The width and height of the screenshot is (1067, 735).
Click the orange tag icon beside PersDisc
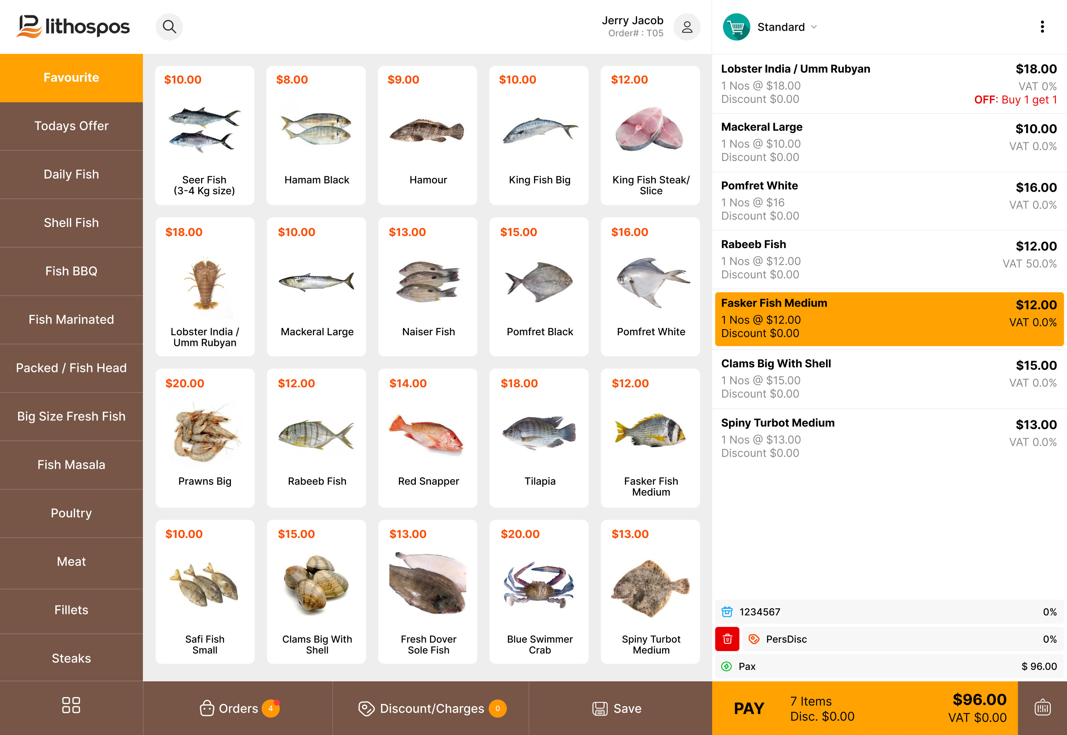(x=755, y=639)
